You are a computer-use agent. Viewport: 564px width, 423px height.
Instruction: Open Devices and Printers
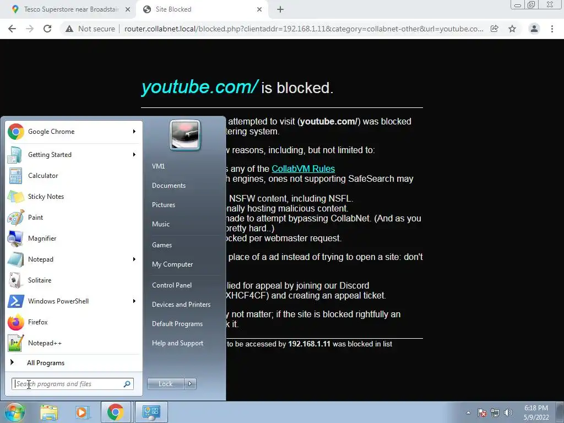pyautogui.click(x=181, y=305)
